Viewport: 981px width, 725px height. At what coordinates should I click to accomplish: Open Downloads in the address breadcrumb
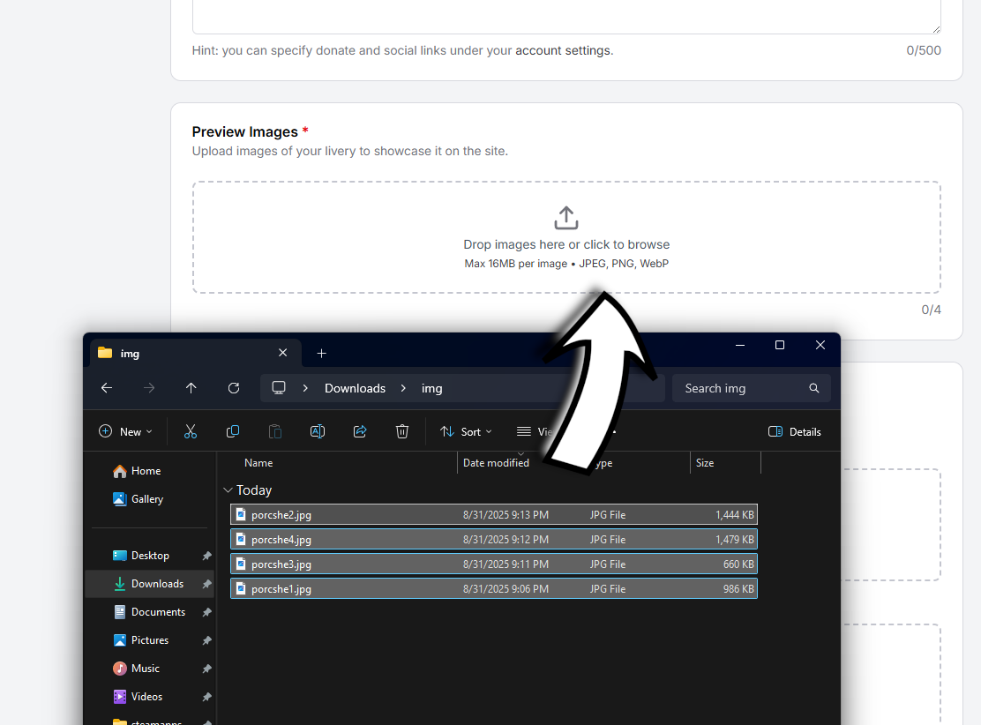click(x=355, y=388)
